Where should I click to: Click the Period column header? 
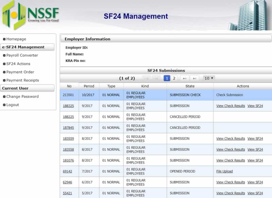[x=89, y=86]
